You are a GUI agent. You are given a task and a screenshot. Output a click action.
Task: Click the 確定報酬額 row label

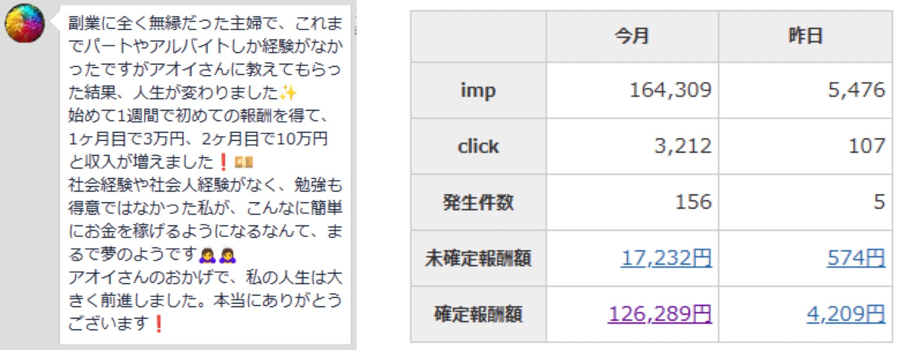(478, 314)
